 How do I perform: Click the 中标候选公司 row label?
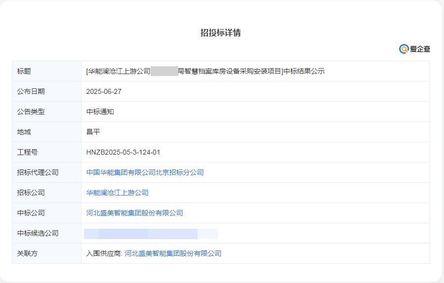[x=38, y=233]
